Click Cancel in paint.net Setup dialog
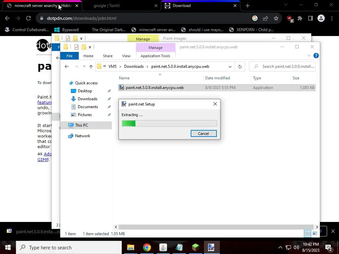 coord(204,134)
